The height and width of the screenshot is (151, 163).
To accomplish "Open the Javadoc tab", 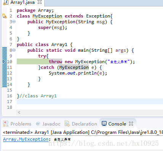I will pyautogui.click(x=48, y=124).
